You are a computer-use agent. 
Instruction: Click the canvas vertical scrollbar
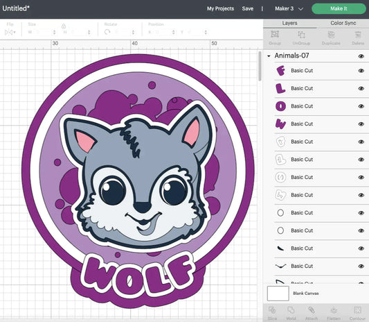coord(260,67)
